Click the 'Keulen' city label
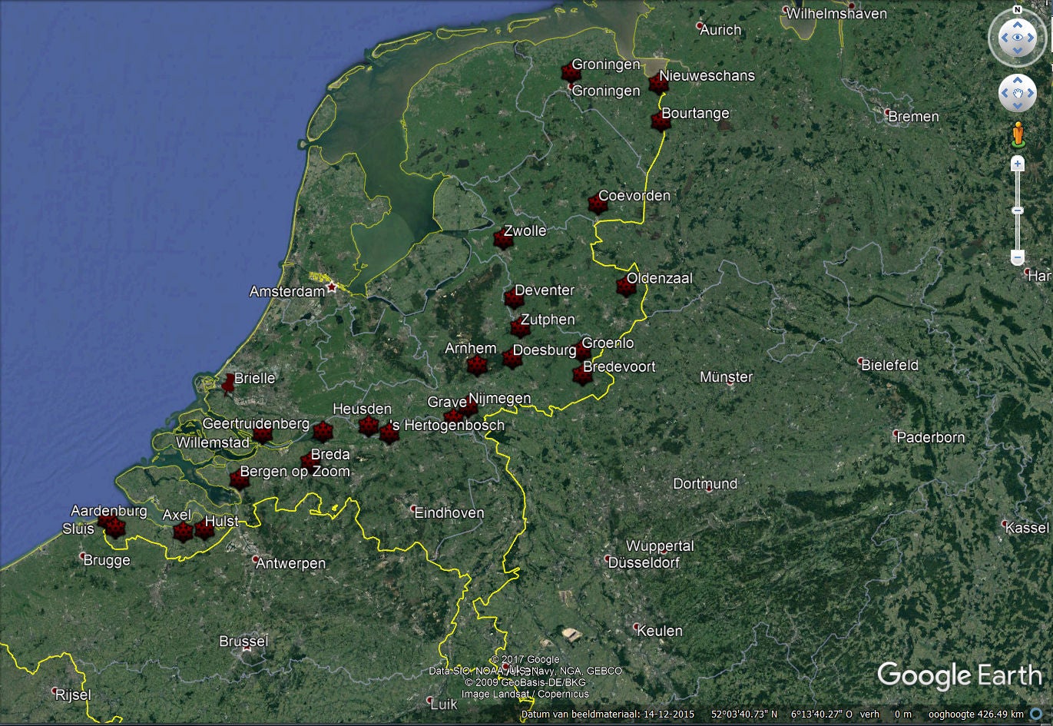 click(x=660, y=631)
